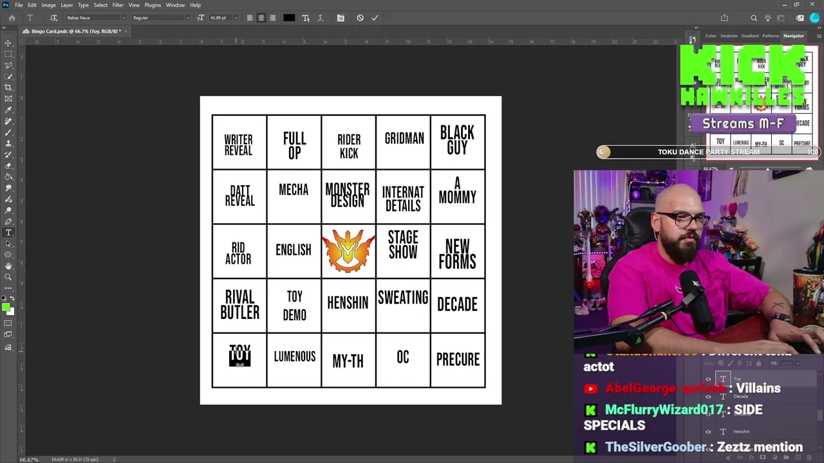Screen dimensions: 824x463
Task: Right align the text
Action: pos(272,18)
